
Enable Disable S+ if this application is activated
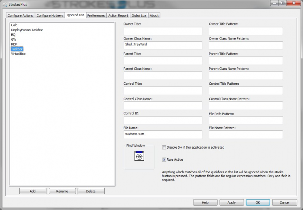(164, 147)
